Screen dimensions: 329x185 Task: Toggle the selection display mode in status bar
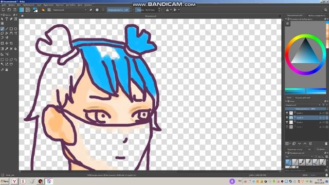3,175
